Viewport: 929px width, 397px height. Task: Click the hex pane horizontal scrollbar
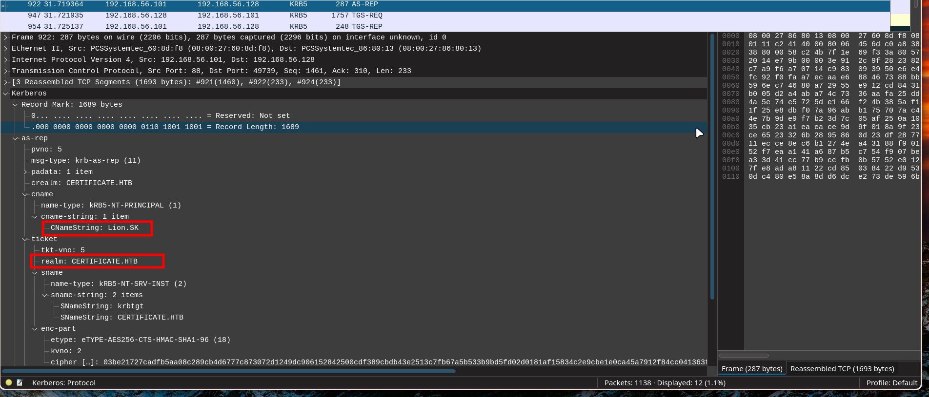[744, 356]
